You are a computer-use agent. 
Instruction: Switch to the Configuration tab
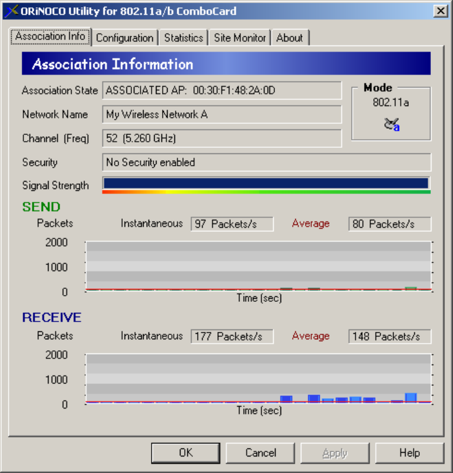tap(125, 37)
